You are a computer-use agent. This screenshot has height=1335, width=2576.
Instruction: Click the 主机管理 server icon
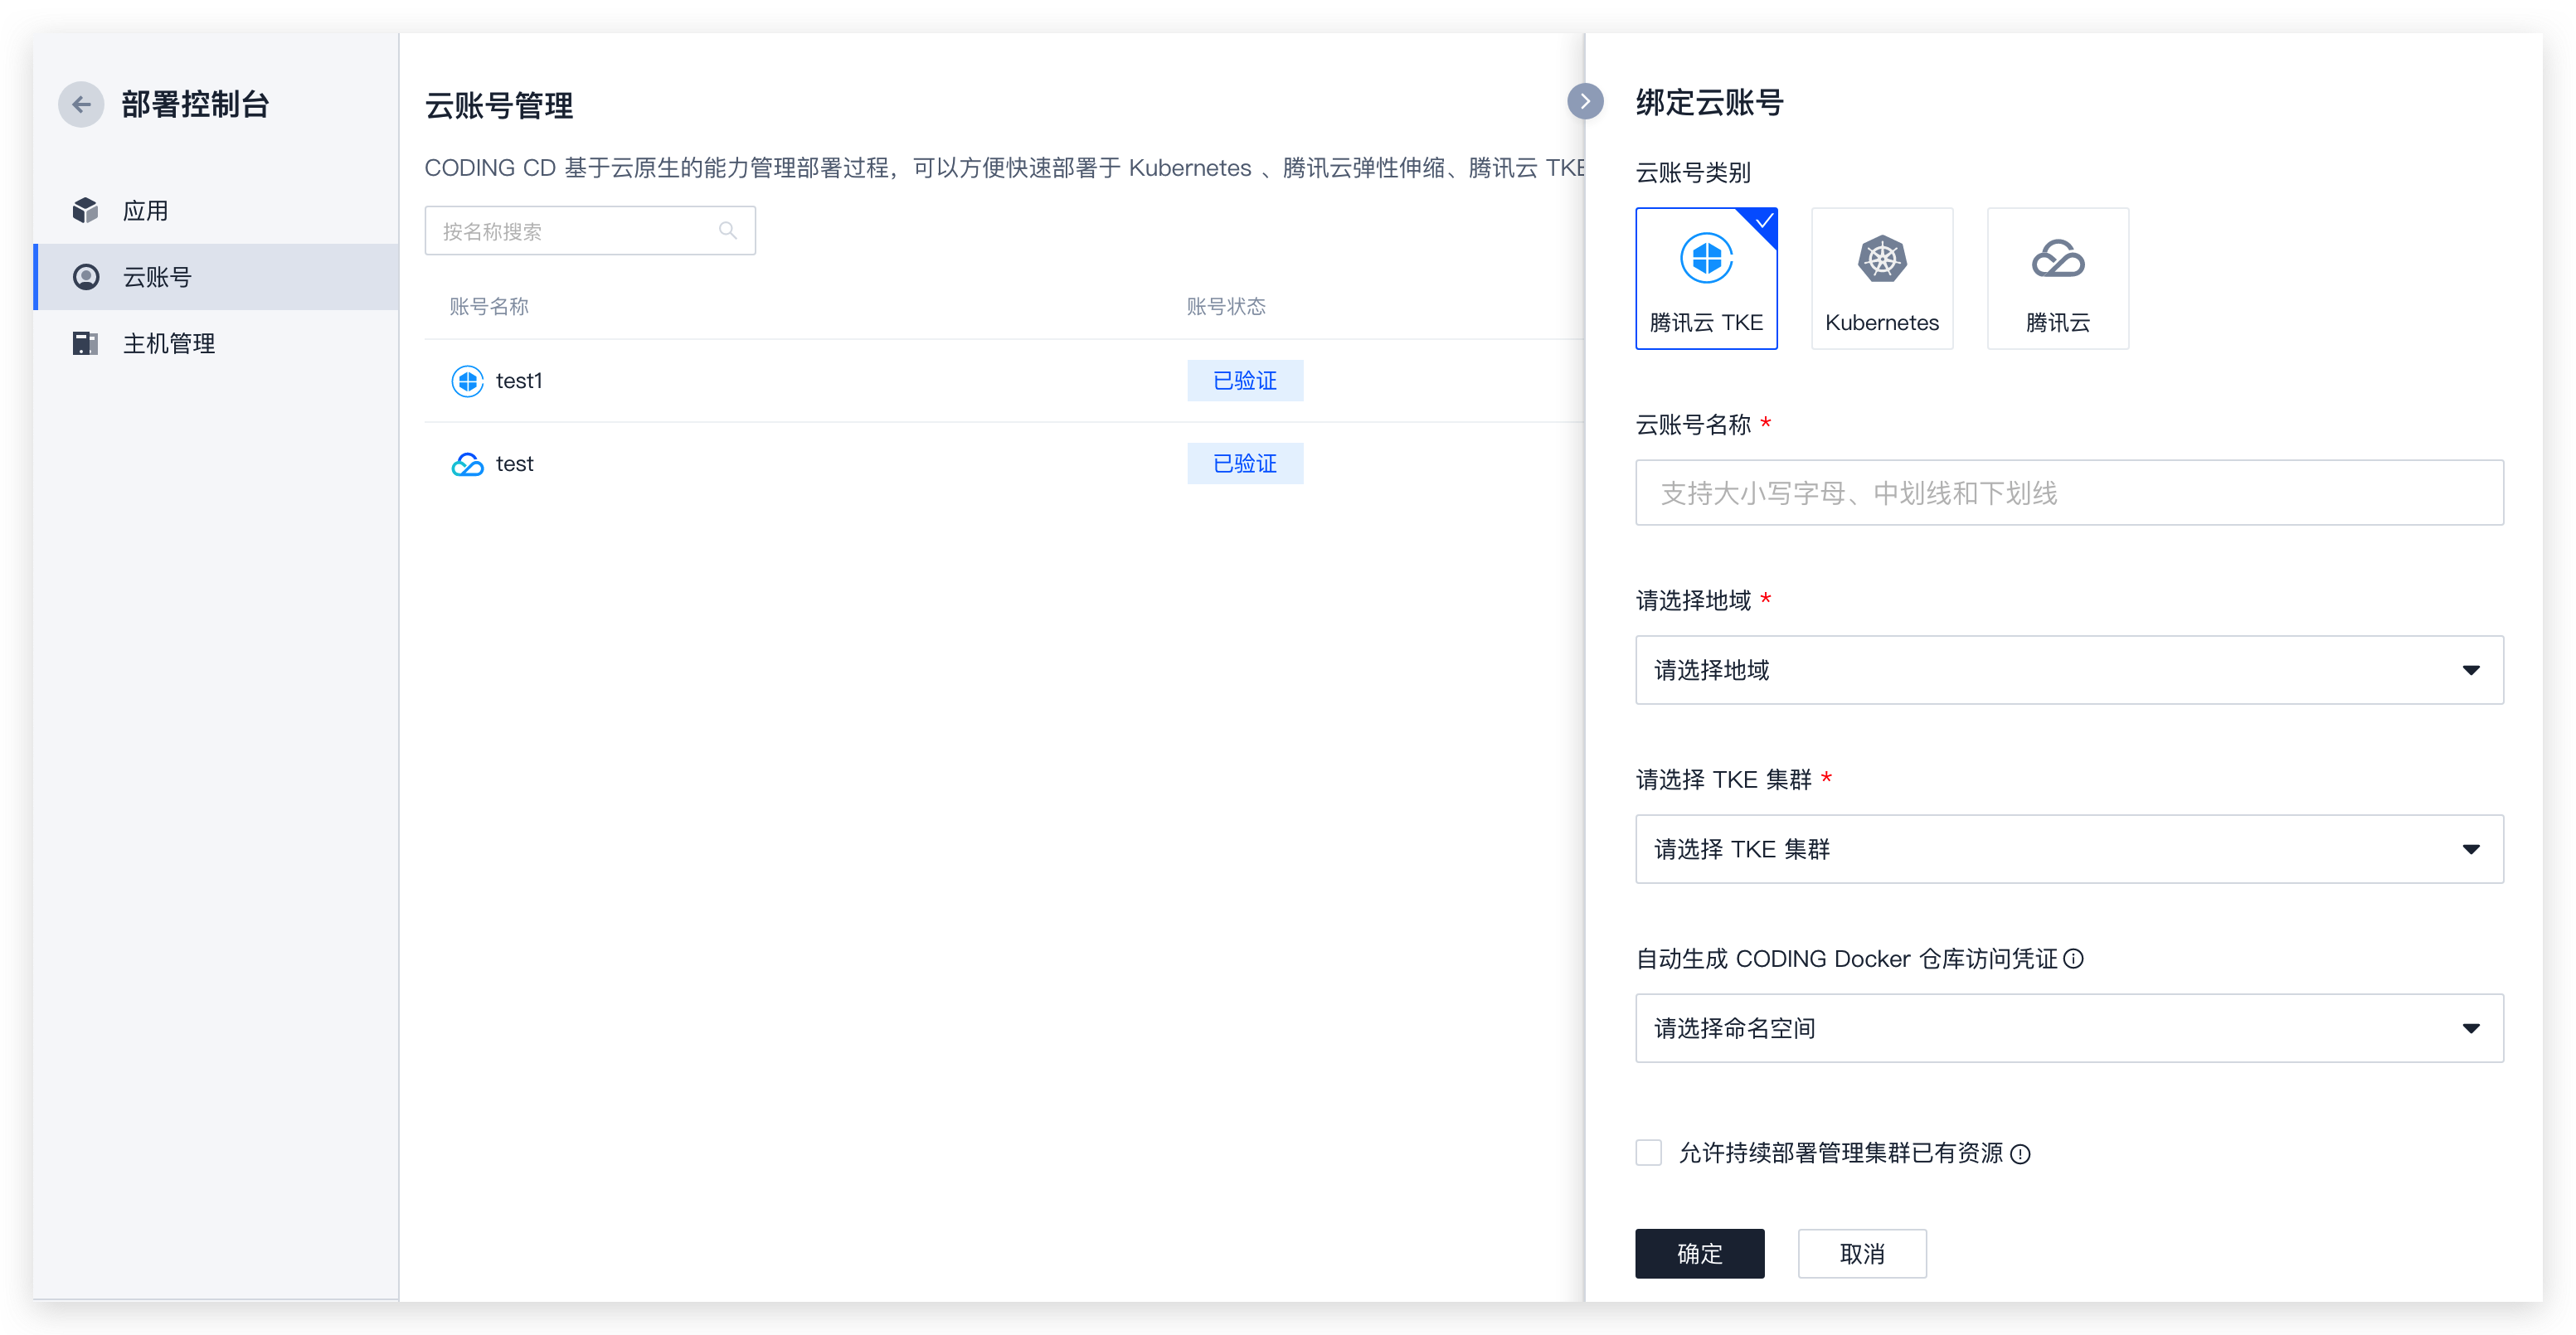(86, 343)
